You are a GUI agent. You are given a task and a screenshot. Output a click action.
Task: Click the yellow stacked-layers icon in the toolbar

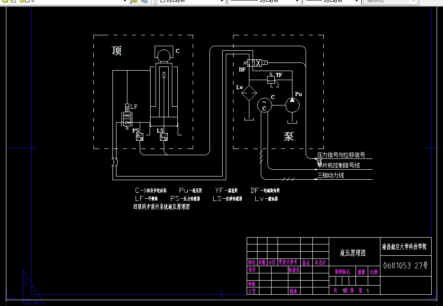134,1
